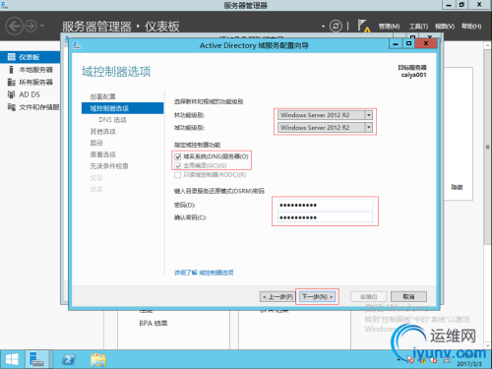Open the notifications flag with warning
Screen dimensions: 492x369
[363, 26]
